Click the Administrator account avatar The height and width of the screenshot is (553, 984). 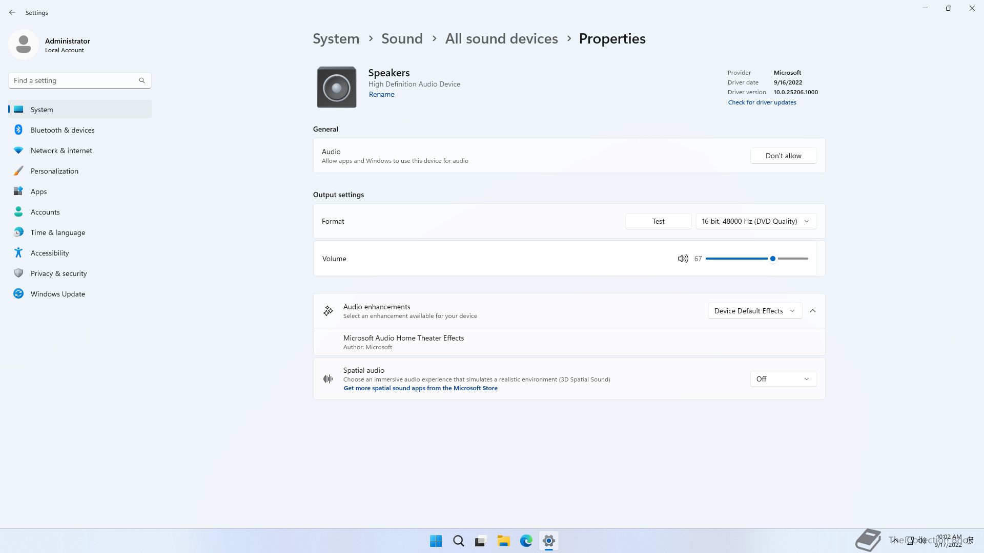[x=24, y=45]
